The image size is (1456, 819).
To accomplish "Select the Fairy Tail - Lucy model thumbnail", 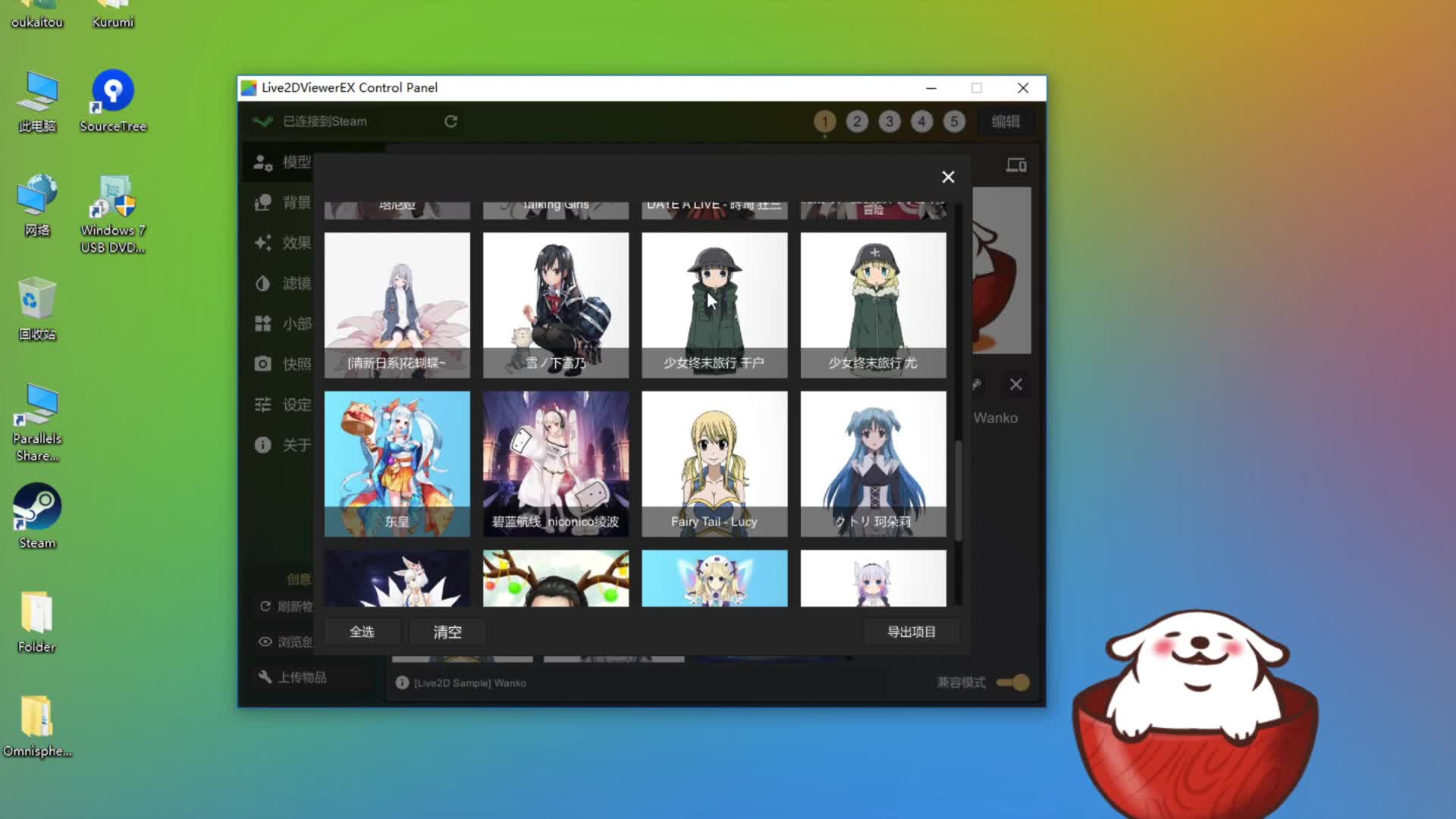I will [x=714, y=463].
